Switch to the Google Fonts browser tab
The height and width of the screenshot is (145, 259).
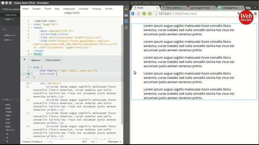(202, 8)
